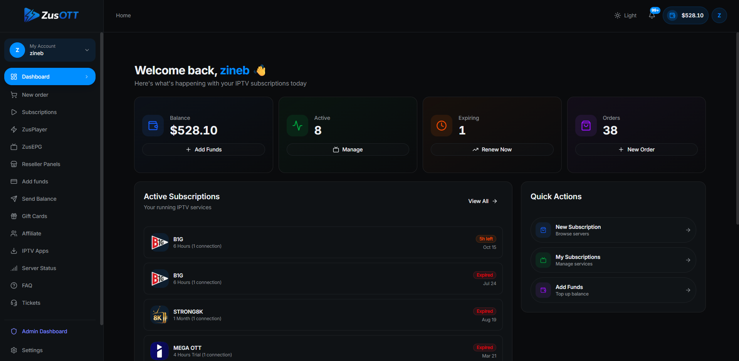Select Send Balance in sidebar
739x361 pixels.
[x=50, y=199]
